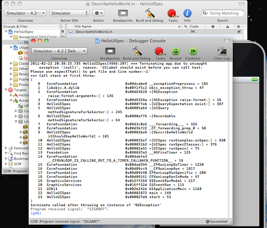Click the Find Results magnifier icon
The width and height of the screenshot is (267, 228).
(x=10, y=153)
